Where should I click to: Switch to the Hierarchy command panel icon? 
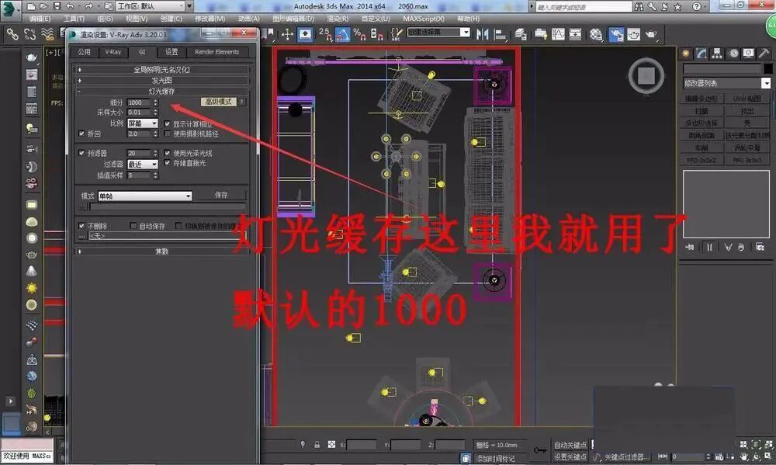716,54
